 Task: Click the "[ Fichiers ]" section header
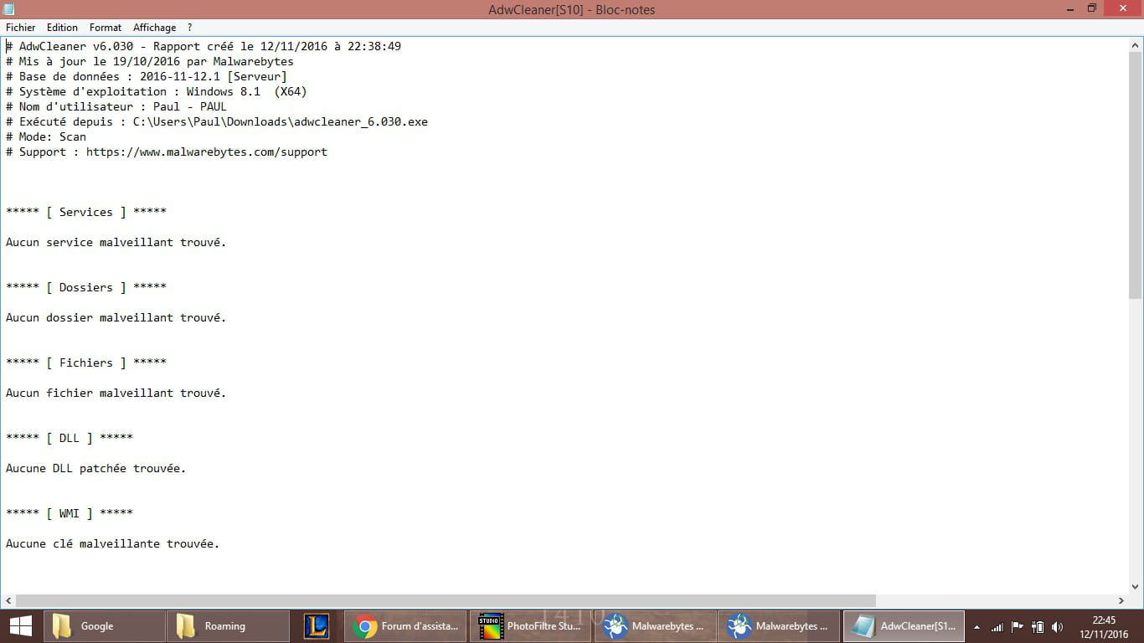(x=86, y=363)
